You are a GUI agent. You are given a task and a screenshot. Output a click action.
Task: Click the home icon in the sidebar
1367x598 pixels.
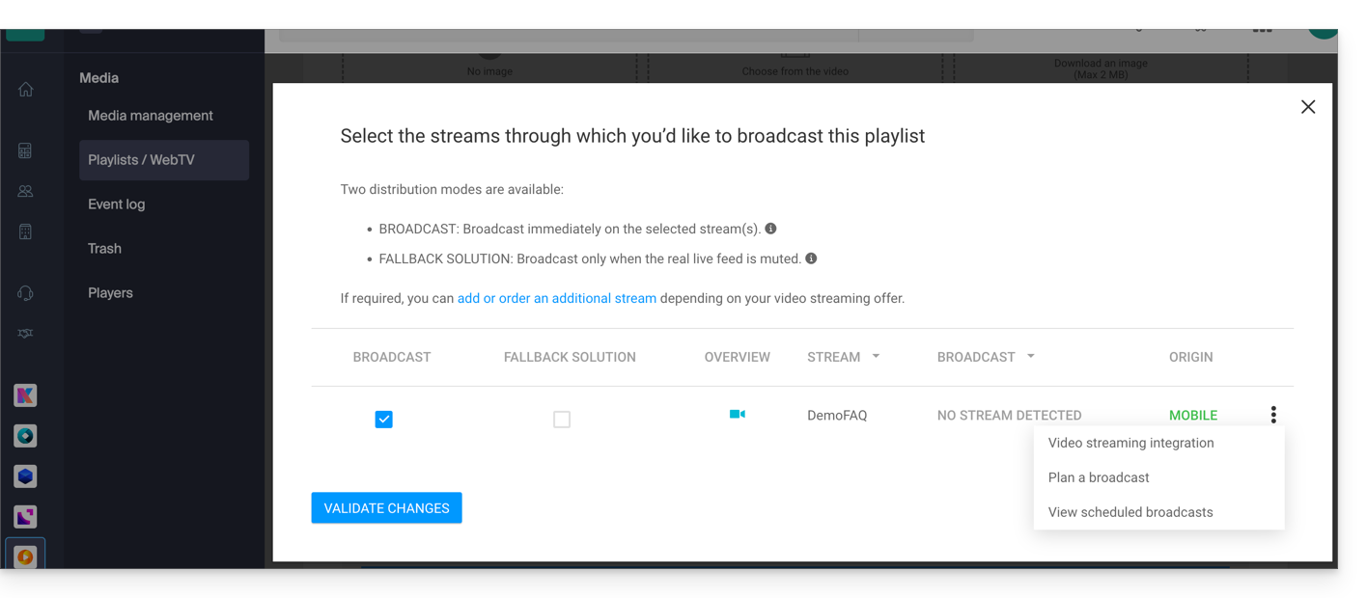click(26, 90)
